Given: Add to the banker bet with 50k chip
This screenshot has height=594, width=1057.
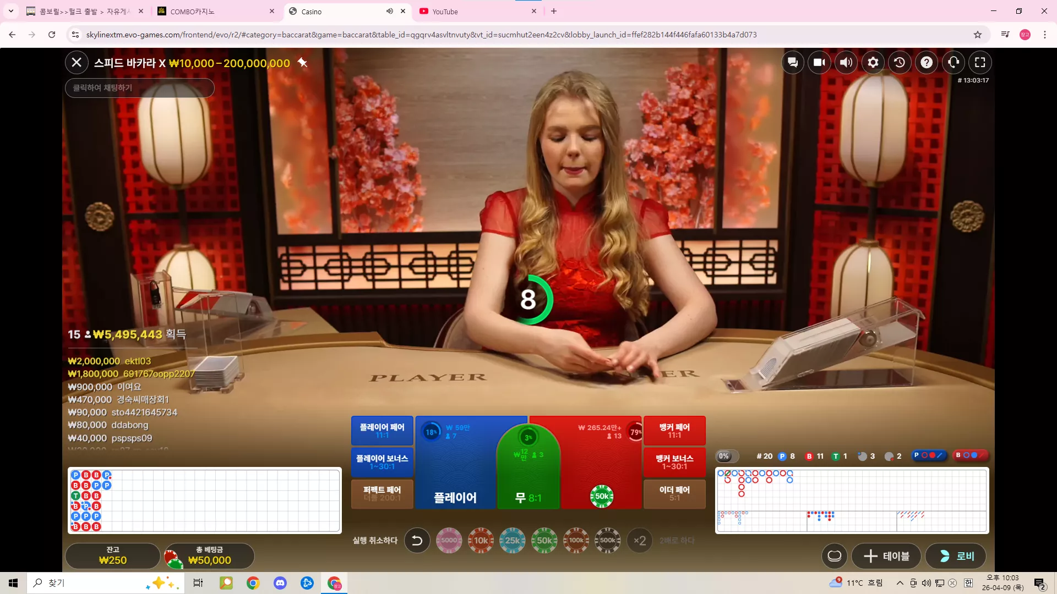Looking at the screenshot, I should (602, 496).
